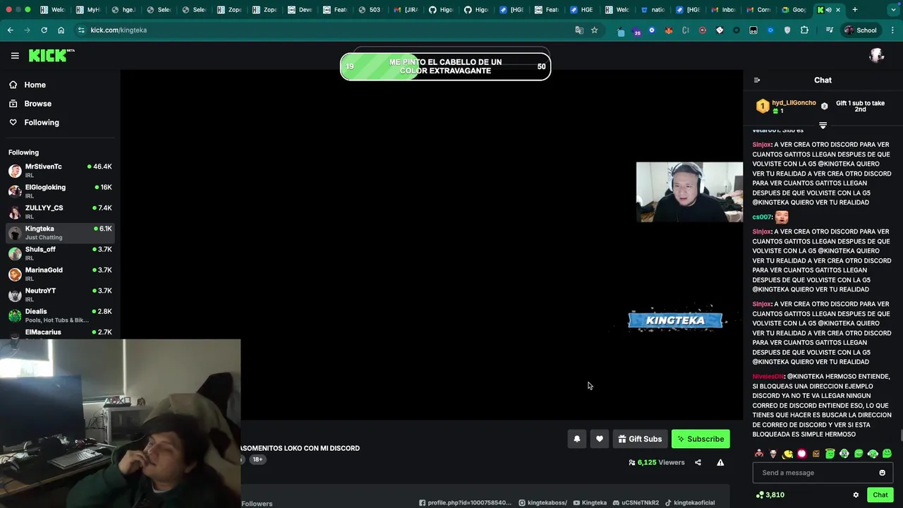Open ZULLYY_CS channel from Following list

coord(60,212)
